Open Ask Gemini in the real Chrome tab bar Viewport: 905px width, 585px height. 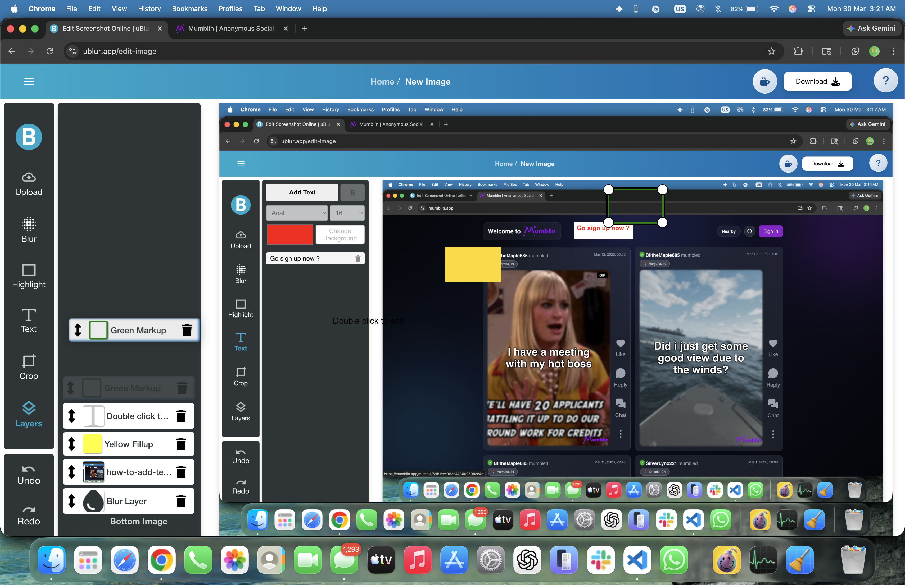tap(872, 29)
